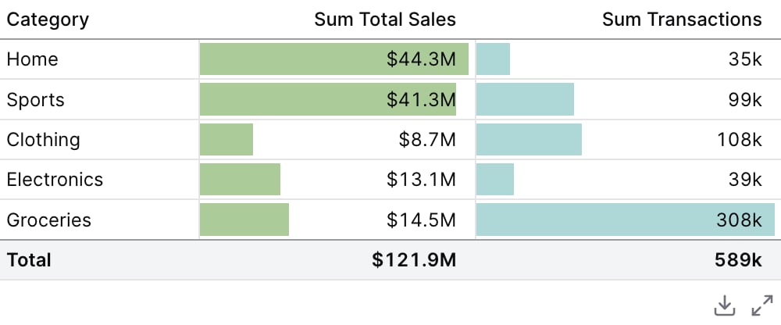Image resolution: width=781 pixels, height=325 pixels.
Task: Click the download icon below the table
Action: click(724, 305)
